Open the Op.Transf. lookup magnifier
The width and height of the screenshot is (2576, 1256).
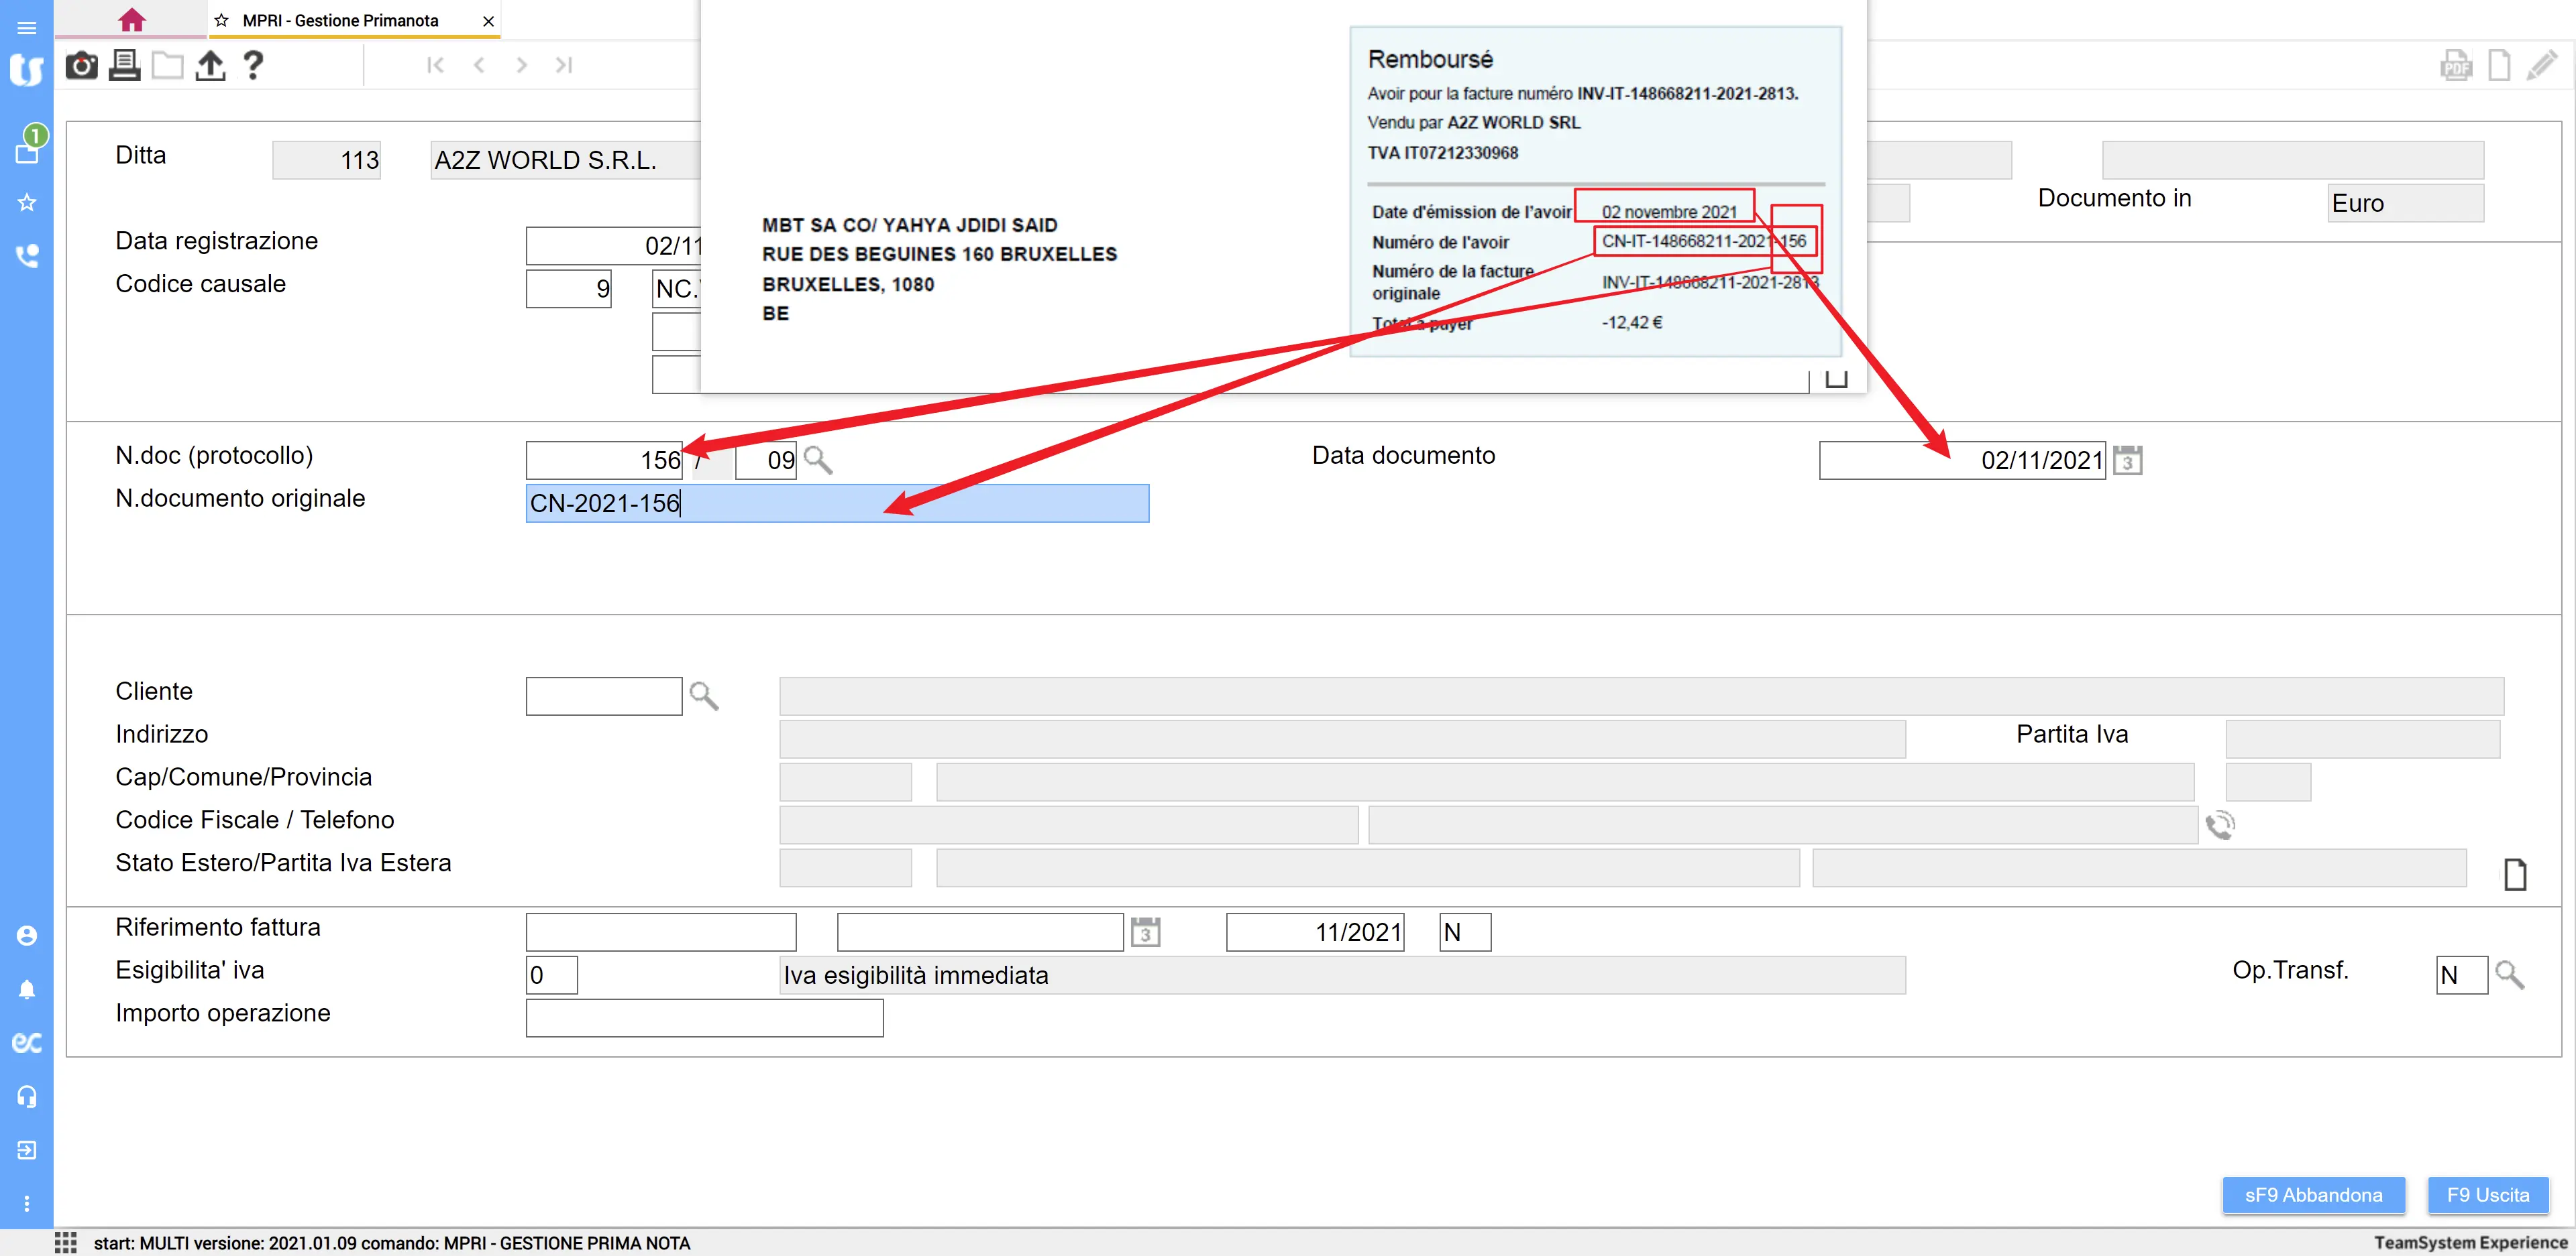coord(2509,975)
